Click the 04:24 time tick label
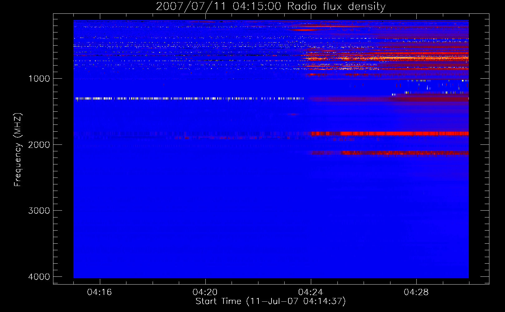 (311, 292)
